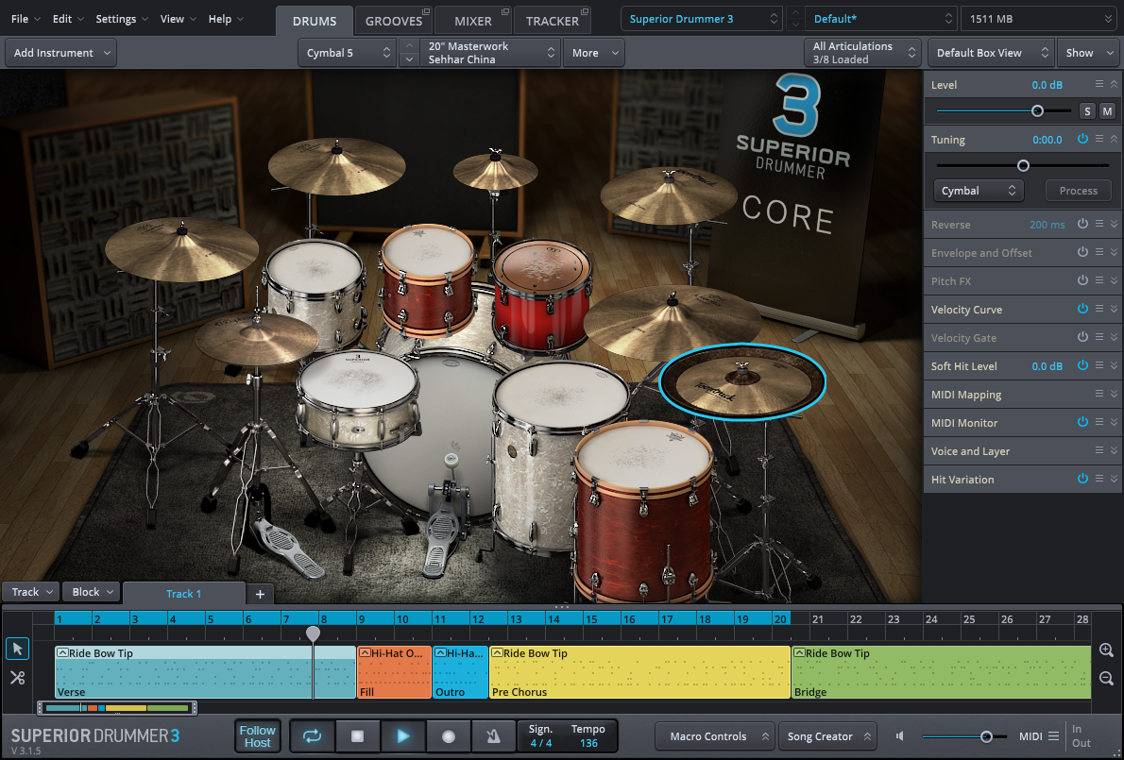Enable Reverse power button
Image resolution: width=1124 pixels, height=760 pixels.
pyautogui.click(x=1082, y=224)
